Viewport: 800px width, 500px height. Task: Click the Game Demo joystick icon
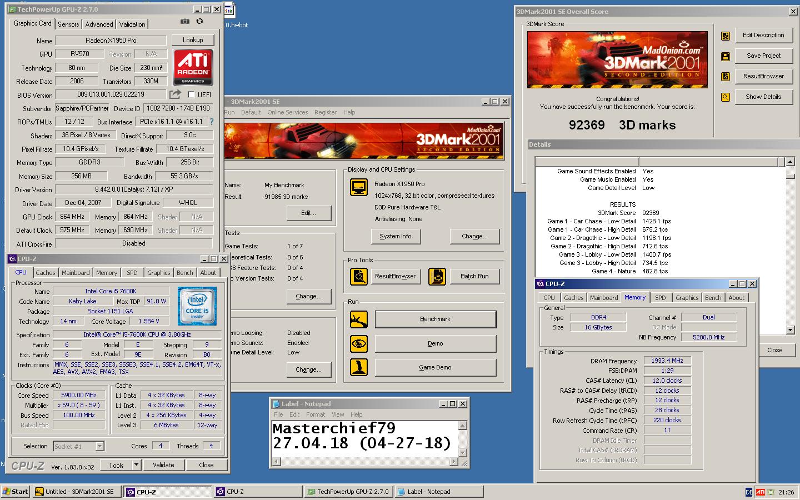coord(359,367)
